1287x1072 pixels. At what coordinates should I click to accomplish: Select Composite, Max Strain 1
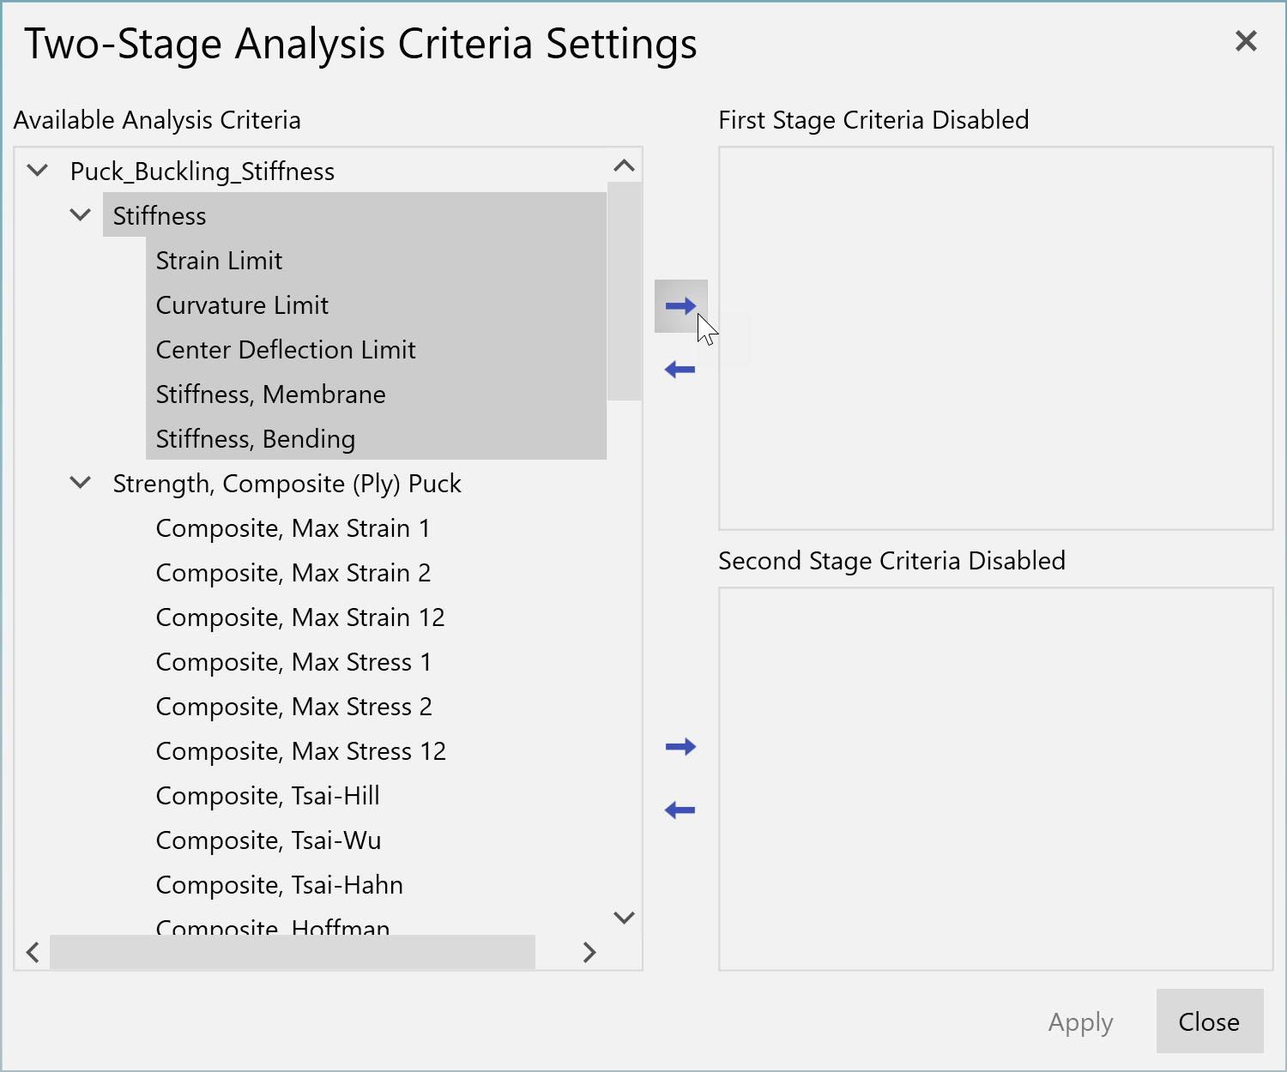click(x=293, y=528)
